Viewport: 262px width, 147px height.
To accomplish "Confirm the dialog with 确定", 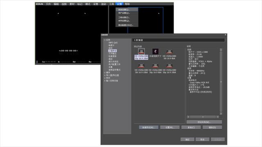I will [x=187, y=140].
